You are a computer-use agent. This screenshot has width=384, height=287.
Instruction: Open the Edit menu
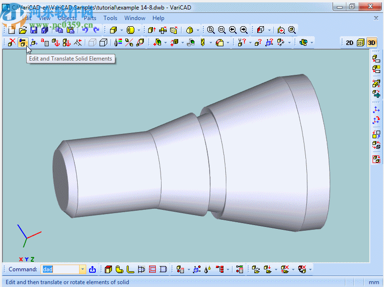coord(27,18)
